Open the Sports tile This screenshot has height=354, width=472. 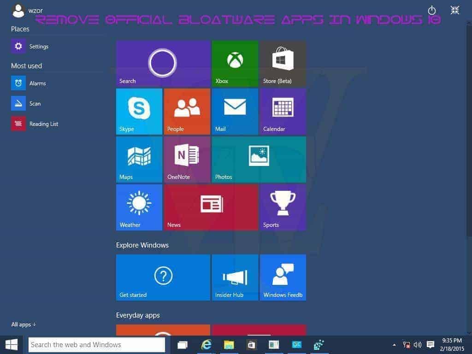pyautogui.click(x=283, y=207)
